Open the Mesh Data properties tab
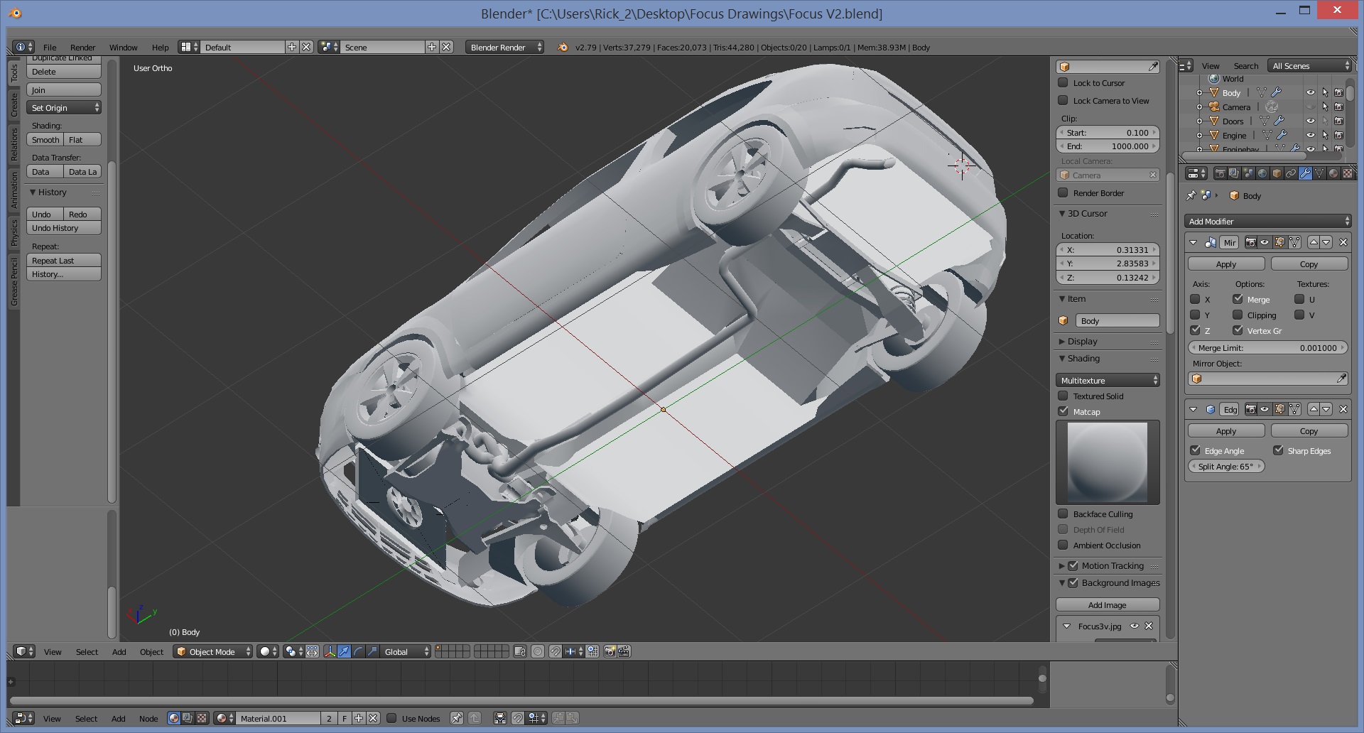 pos(1319,173)
